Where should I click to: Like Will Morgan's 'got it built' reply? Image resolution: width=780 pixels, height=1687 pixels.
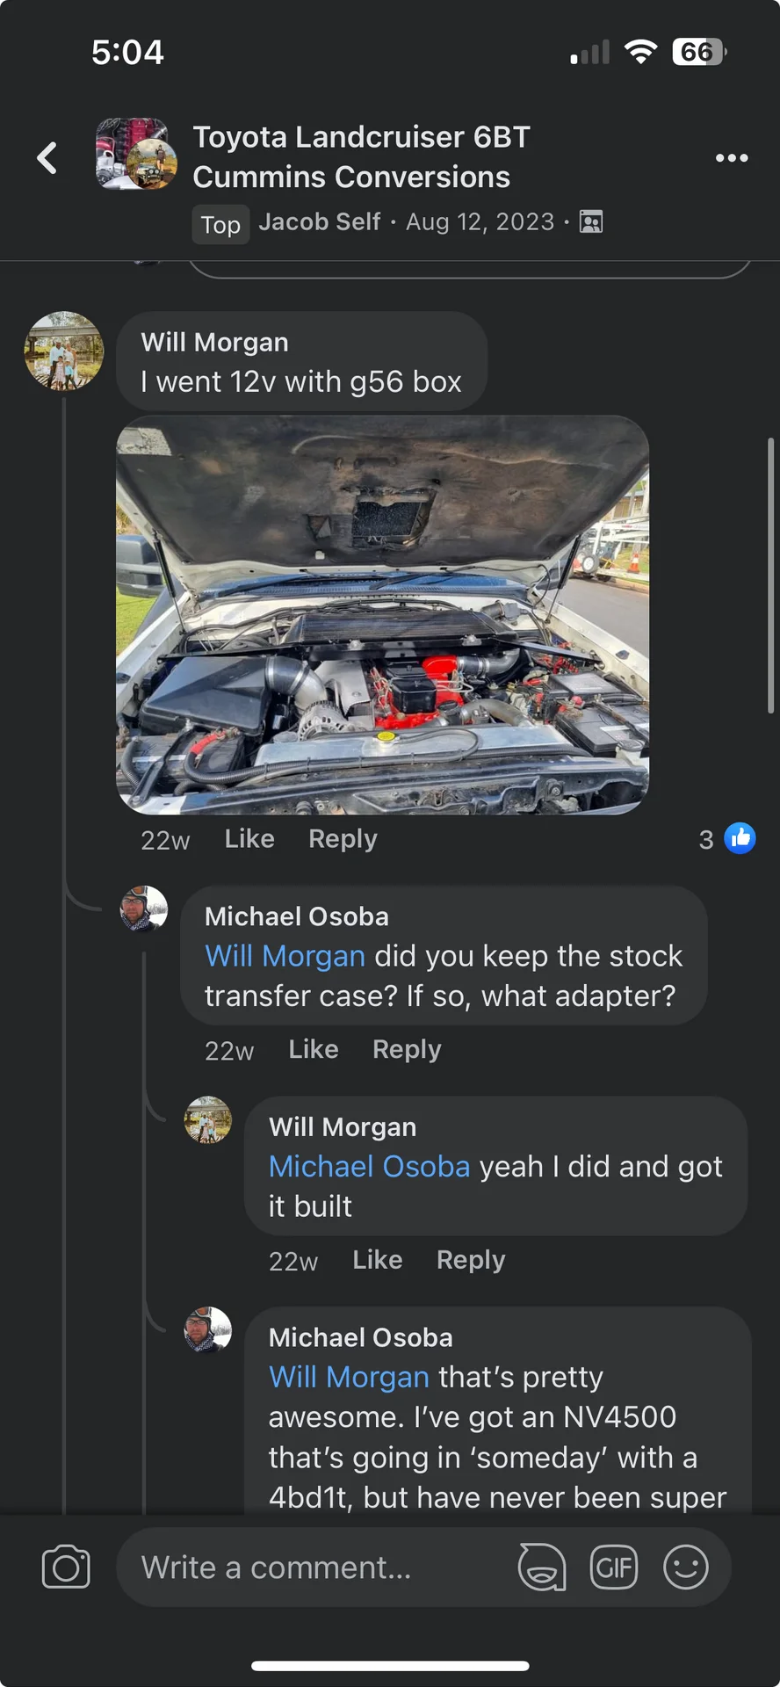point(378,1260)
